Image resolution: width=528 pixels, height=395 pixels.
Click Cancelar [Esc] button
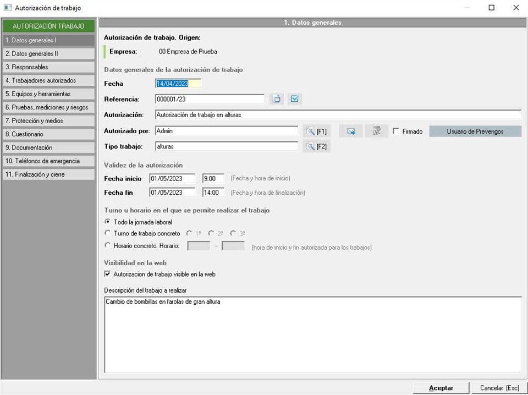click(x=499, y=388)
